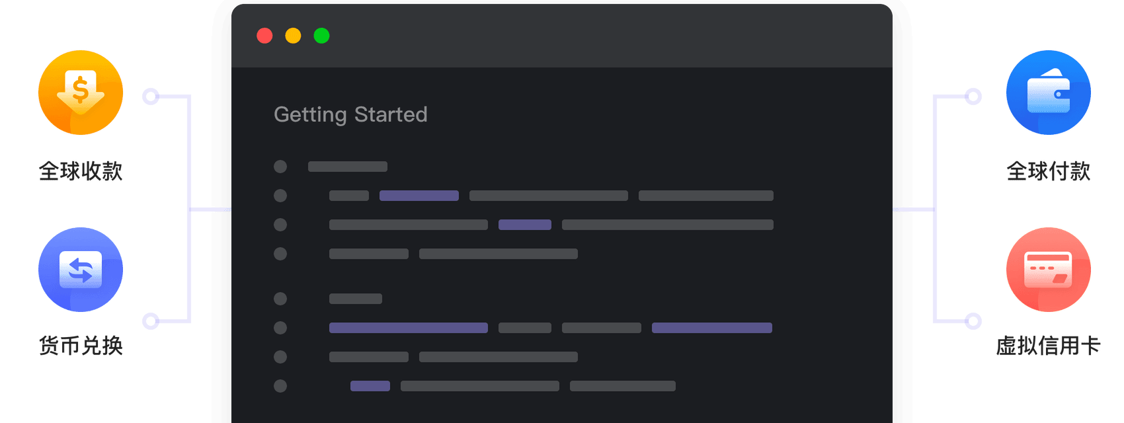1124x423 pixels.
Task: Click the green maximize window dot
Action: tap(321, 36)
